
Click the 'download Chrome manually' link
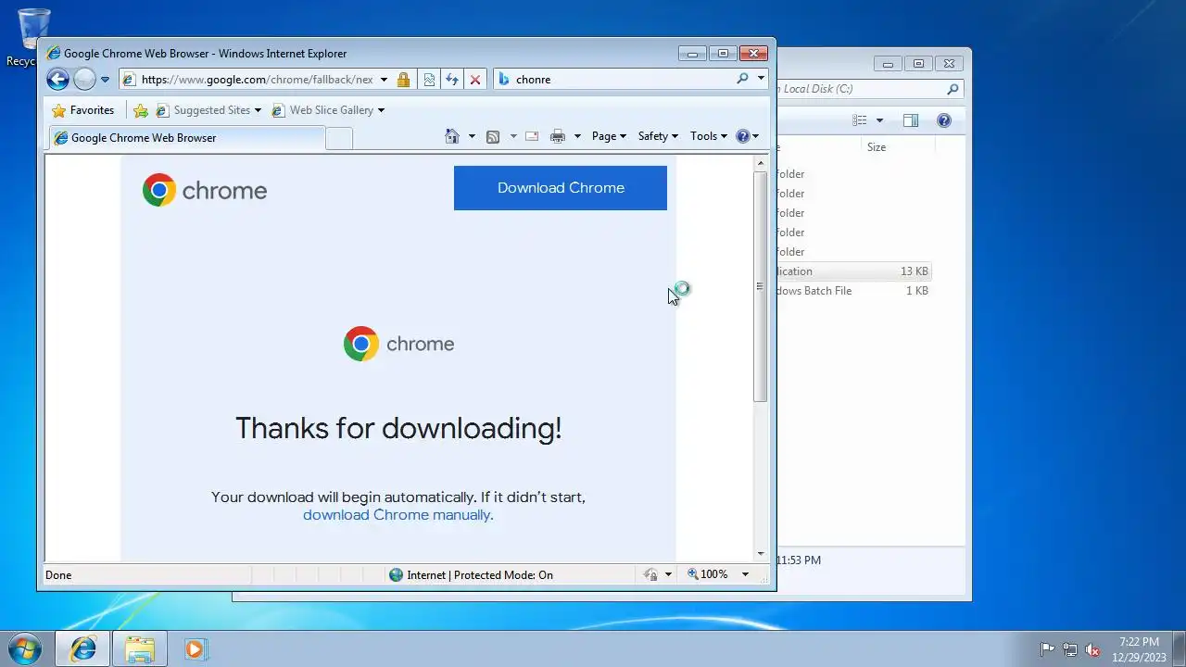397,515
